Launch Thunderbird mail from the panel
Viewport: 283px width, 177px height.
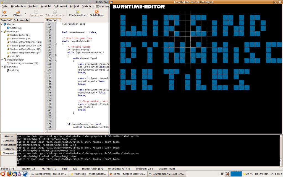(14, 174)
